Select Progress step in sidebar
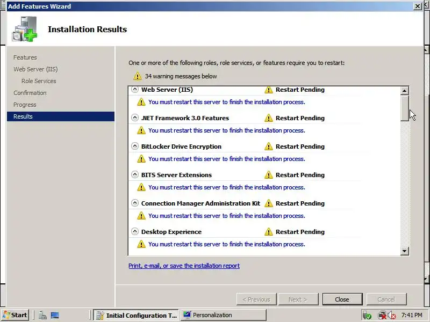Viewport: 430px width, 322px height. pyautogui.click(x=25, y=105)
